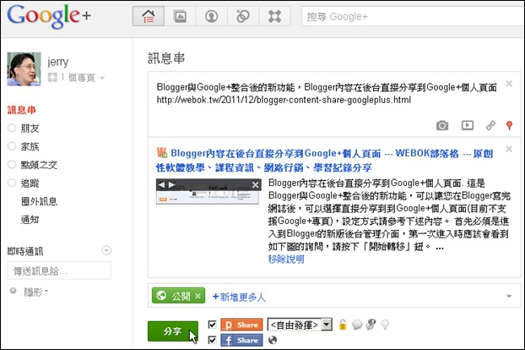Screen dimensions: 525x350
Task: Click the Google+ logo
Action: 49,16
